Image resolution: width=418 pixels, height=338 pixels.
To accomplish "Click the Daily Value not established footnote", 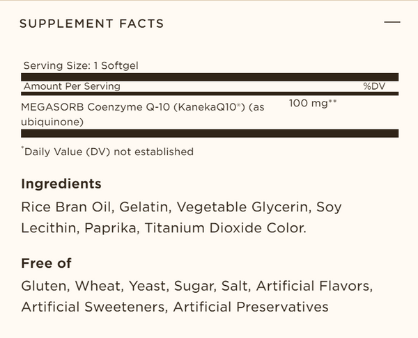I will [109, 151].
